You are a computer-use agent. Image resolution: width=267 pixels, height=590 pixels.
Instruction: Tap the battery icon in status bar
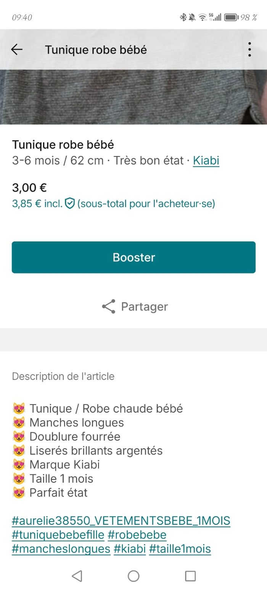coord(231,17)
